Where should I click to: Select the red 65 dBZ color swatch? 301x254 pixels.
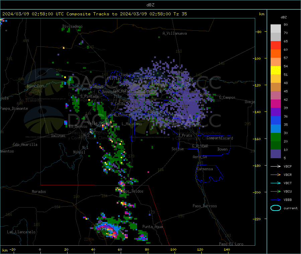coord(276,45)
